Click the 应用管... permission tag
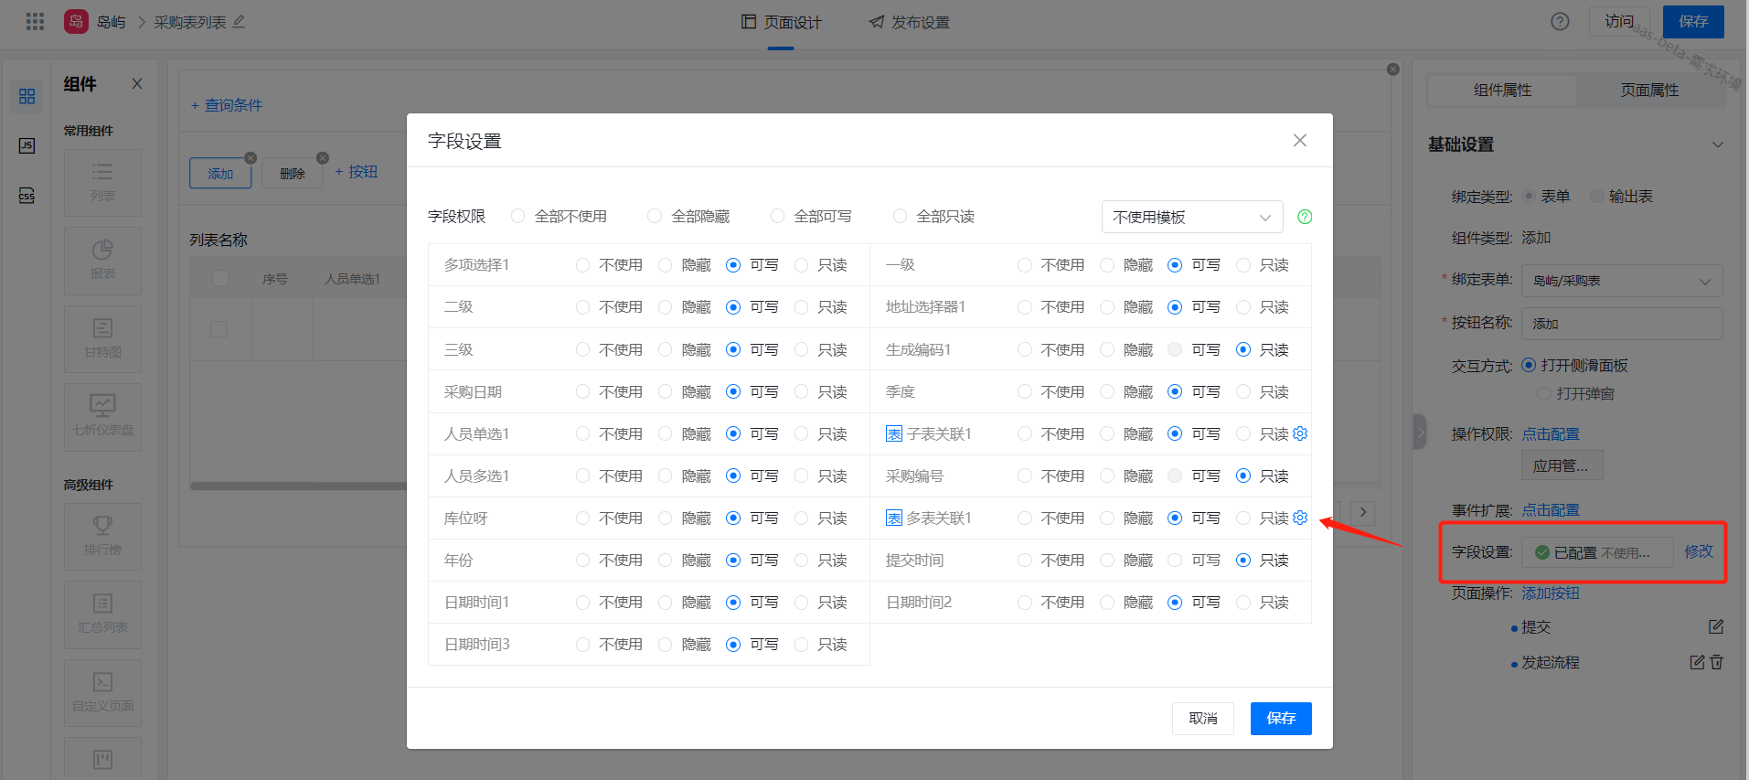Screen dimensions: 1749x780 pos(1562,465)
